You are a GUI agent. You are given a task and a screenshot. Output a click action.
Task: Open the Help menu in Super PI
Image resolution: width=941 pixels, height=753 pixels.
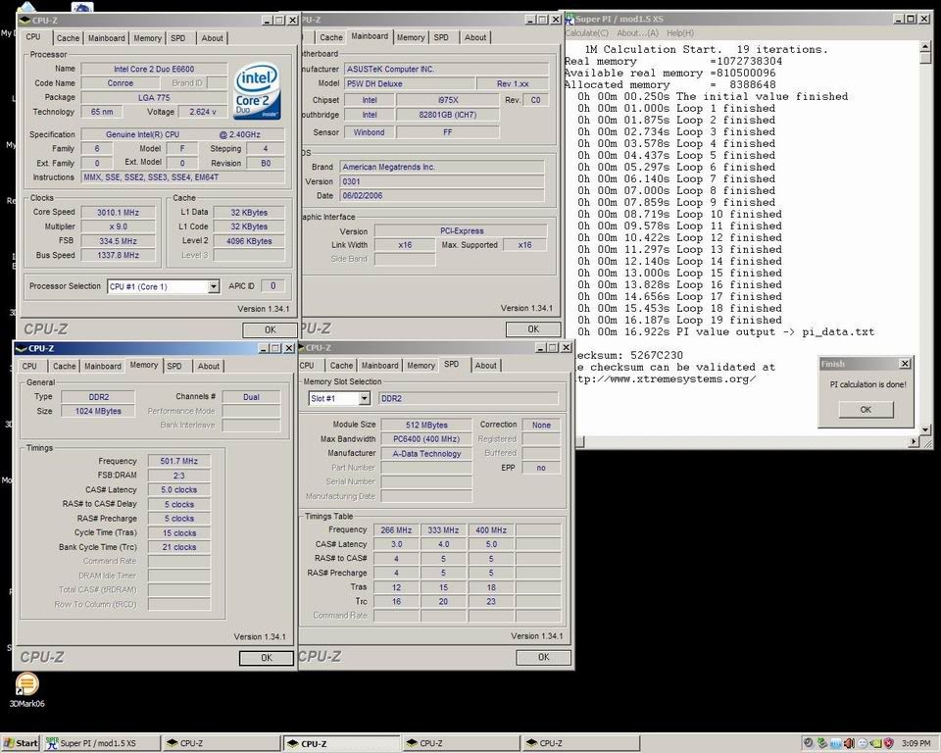point(679,33)
